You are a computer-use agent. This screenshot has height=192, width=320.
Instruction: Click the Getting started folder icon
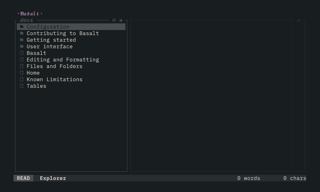pyautogui.click(x=22, y=40)
